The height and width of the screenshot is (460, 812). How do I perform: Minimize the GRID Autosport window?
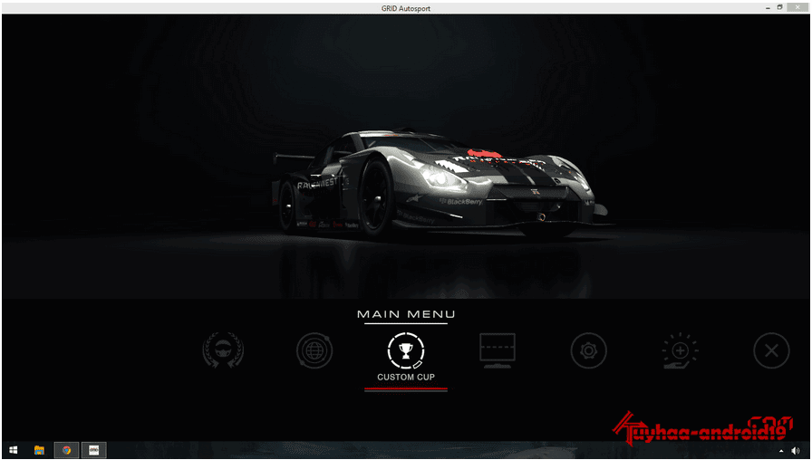pyautogui.click(x=768, y=8)
